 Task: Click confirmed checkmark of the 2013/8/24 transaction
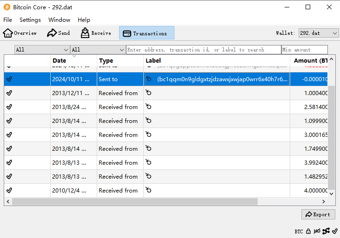pos(9,107)
